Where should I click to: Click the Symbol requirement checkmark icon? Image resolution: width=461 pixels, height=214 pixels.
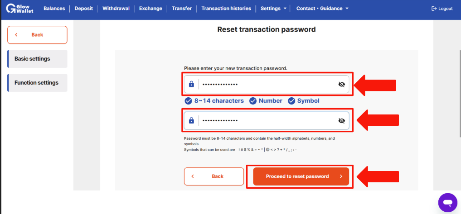click(291, 101)
